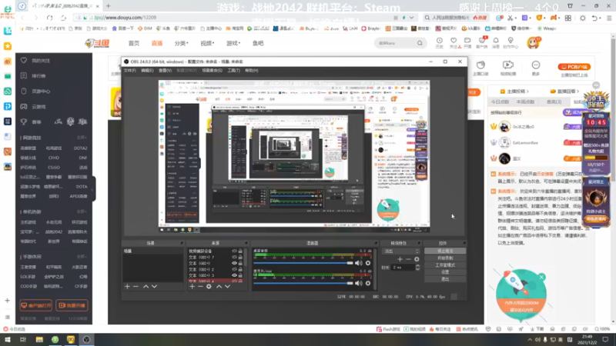The height and width of the screenshot is (346, 616).
Task: Toggle visibility of 文本 (GDI+) 2 source
Action: (x=234, y=270)
